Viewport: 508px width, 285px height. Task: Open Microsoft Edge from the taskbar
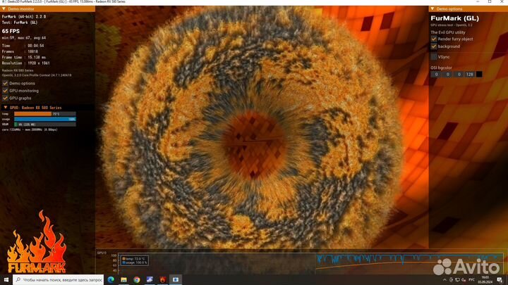[x=111, y=280]
